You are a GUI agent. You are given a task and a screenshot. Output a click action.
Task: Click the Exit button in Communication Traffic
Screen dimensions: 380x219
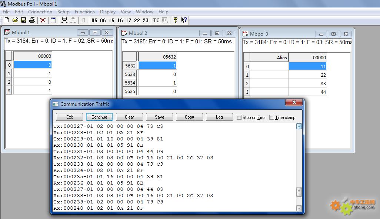pyautogui.click(x=69, y=117)
